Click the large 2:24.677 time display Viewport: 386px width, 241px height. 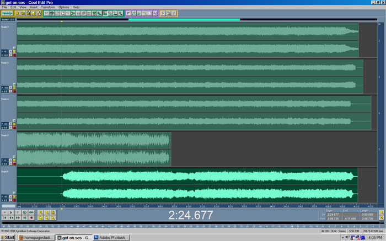coord(191,215)
